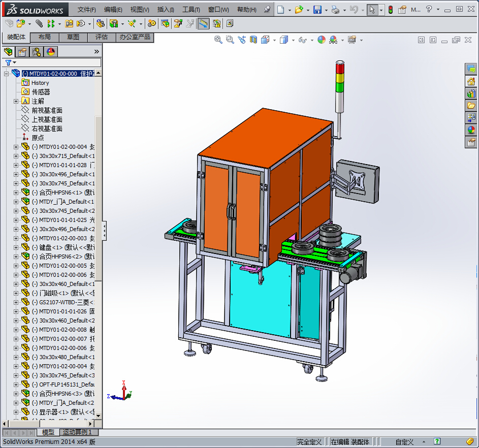The width and height of the screenshot is (479, 448).
Task: Click the Section View icon
Action: tap(253, 40)
